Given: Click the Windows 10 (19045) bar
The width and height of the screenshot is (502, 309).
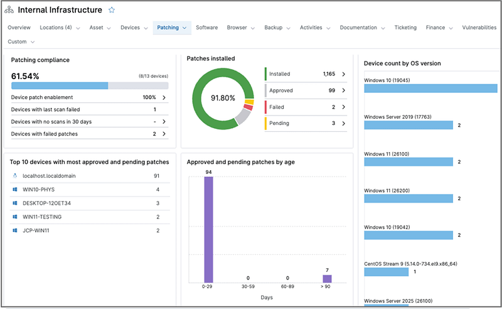Looking at the screenshot, I should point(430,89).
